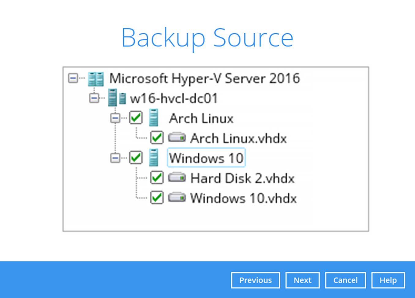Collapse the Microsoft Hyper-V Server 2016 node
The height and width of the screenshot is (298, 415).
tap(73, 79)
